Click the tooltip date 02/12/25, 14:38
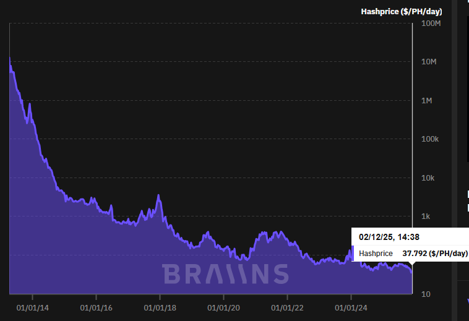 point(389,236)
